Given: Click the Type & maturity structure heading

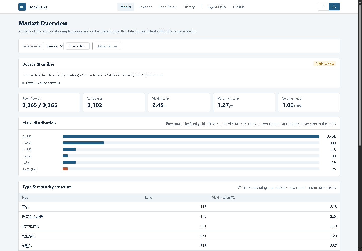Looking at the screenshot, I should pyautogui.click(x=47, y=187).
